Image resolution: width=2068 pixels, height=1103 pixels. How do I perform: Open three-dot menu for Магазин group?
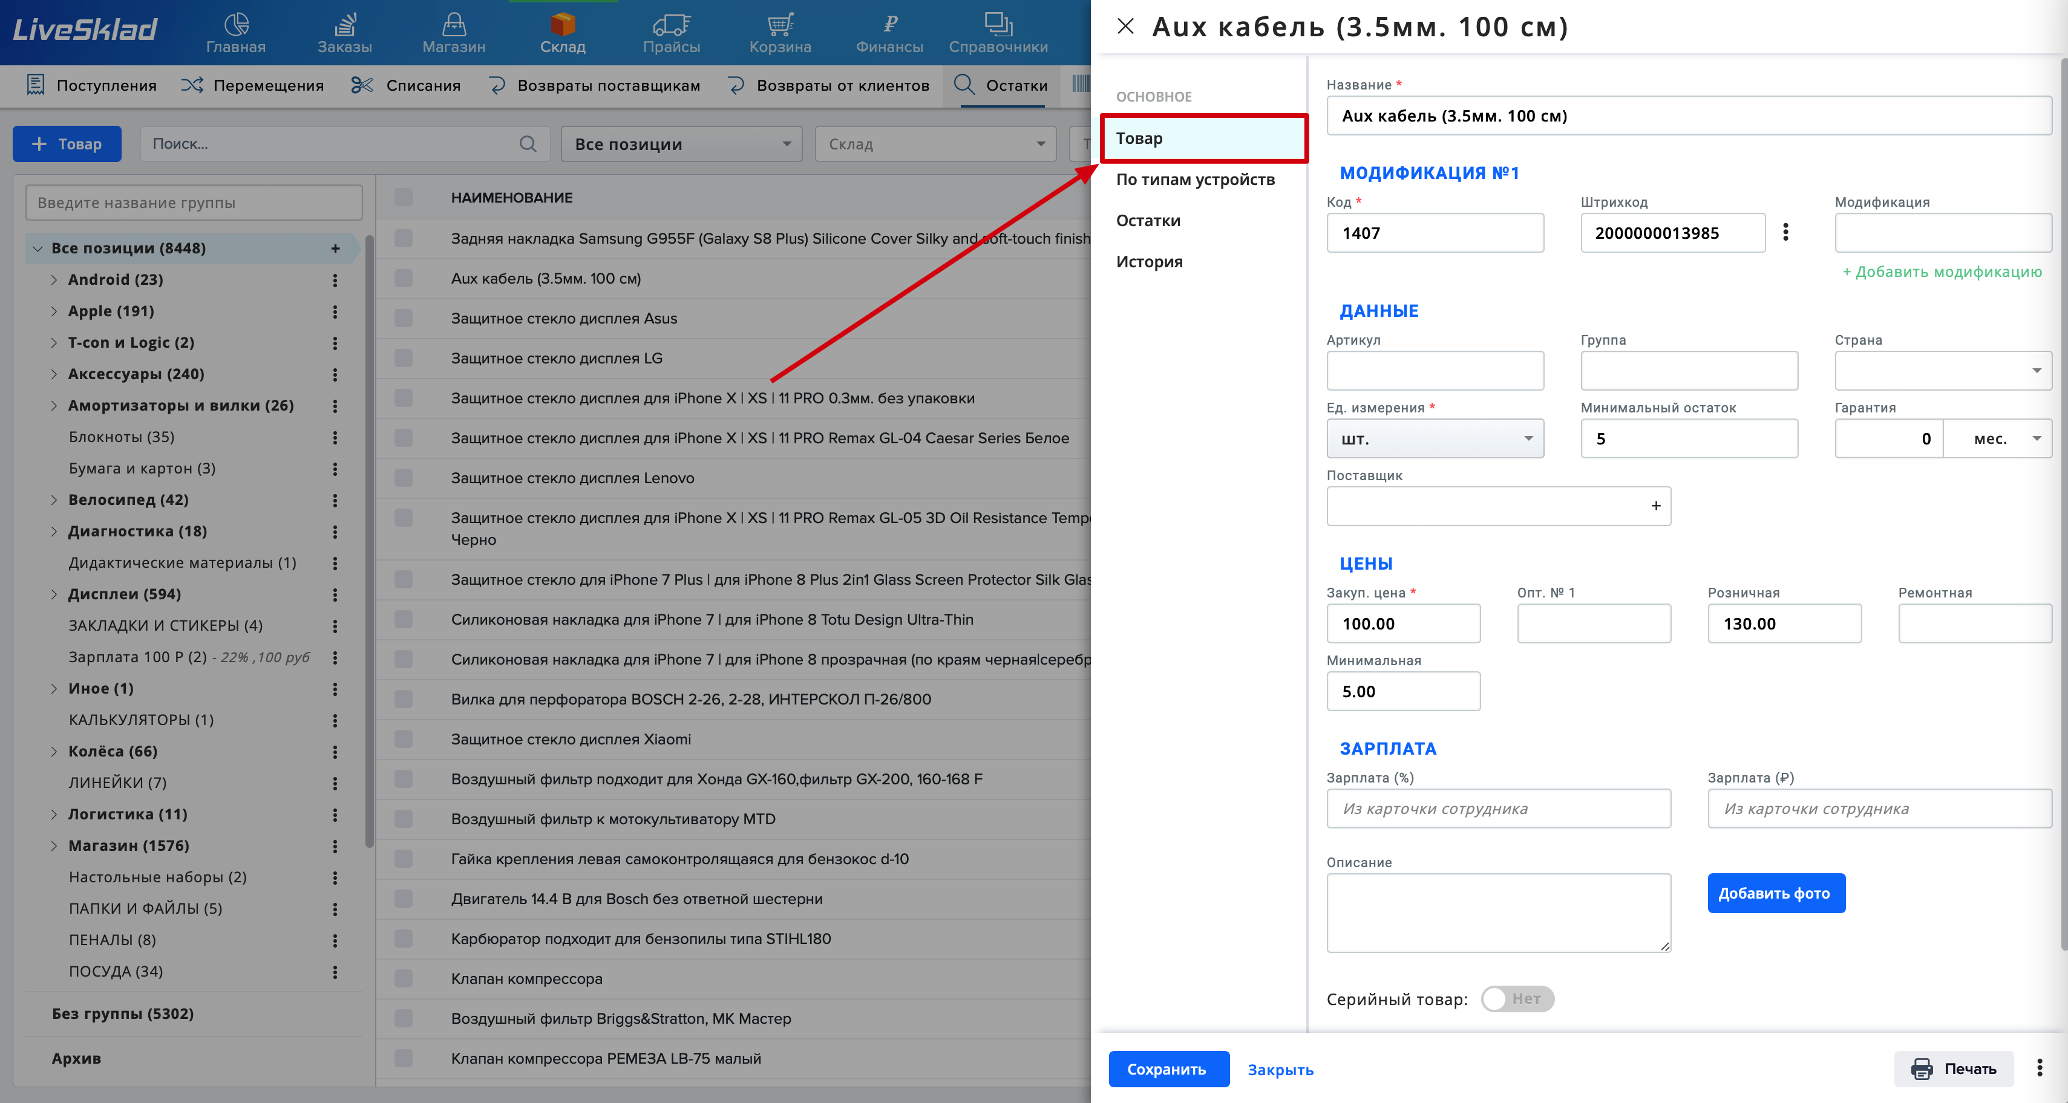[335, 847]
